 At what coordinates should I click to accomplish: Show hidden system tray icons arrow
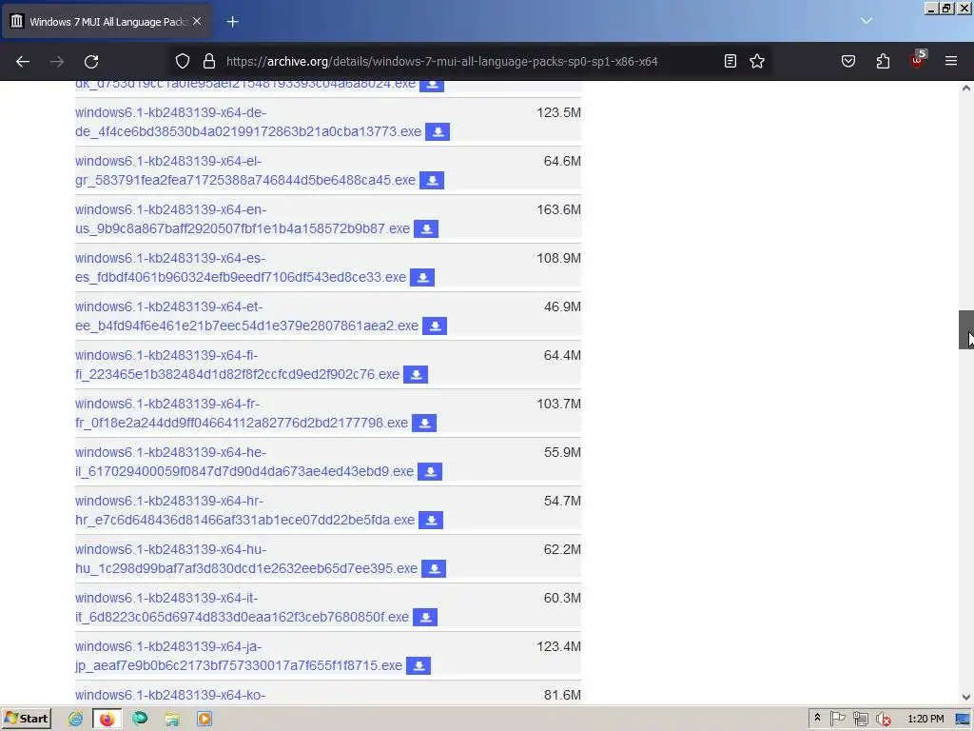817,718
